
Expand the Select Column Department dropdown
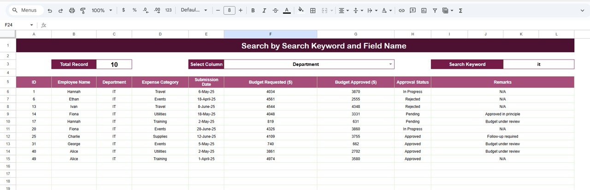coord(390,64)
